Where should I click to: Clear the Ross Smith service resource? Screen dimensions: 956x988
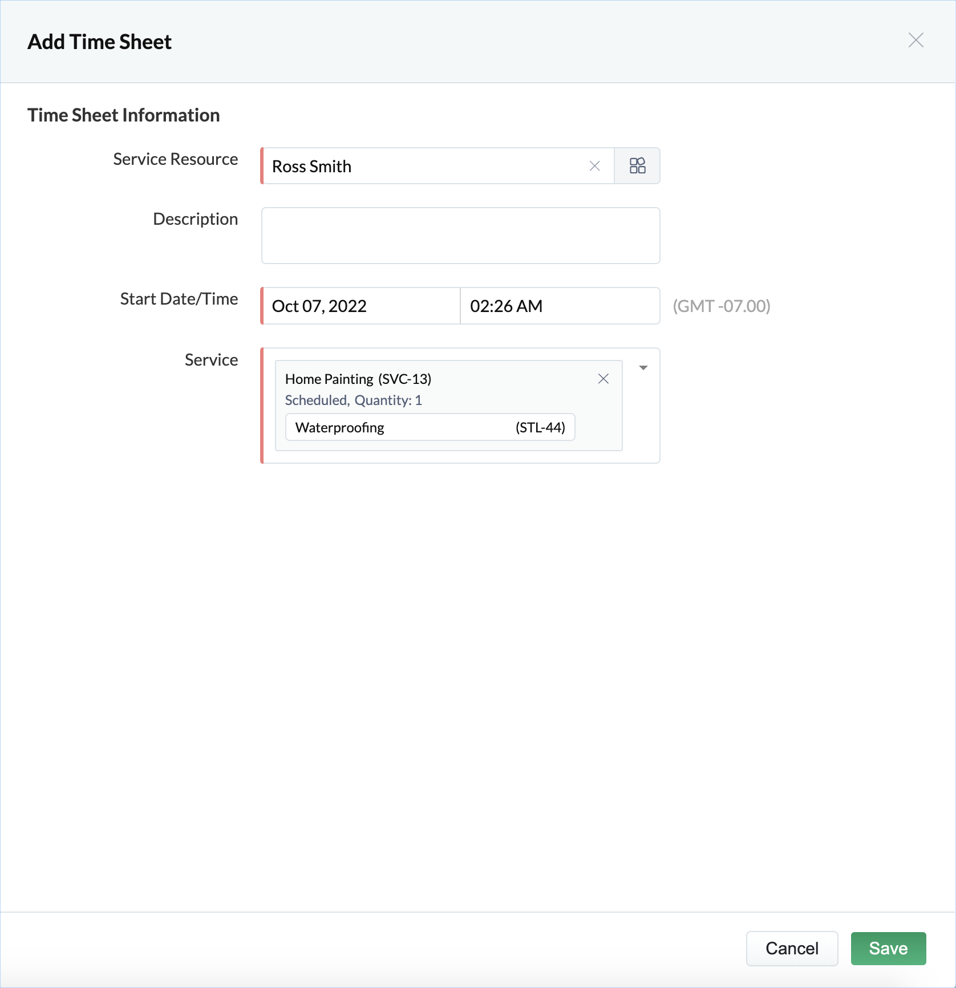[594, 166]
